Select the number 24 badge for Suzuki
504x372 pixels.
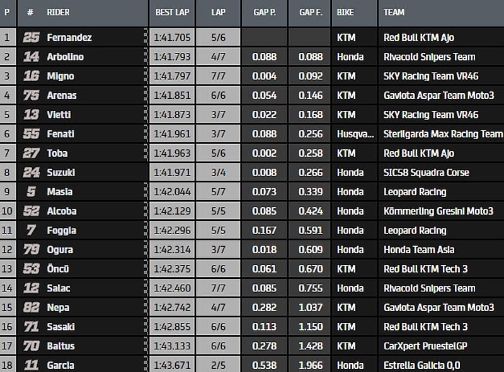(x=31, y=172)
